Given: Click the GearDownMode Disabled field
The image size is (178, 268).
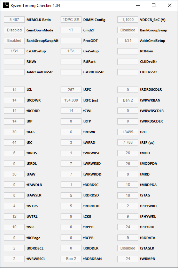Looking at the screenshot, I should click(x=14, y=30).
